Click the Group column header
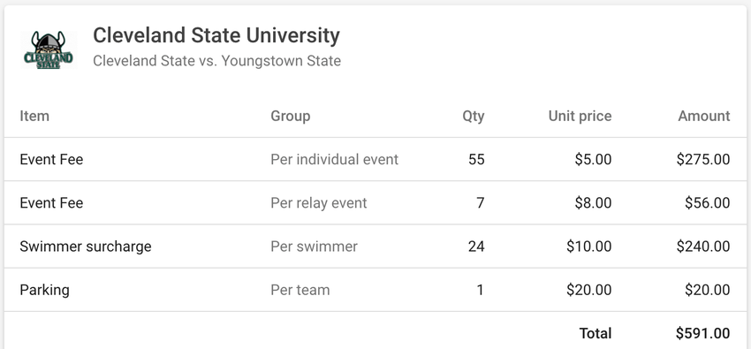Viewport: 751px width, 349px height. [291, 116]
